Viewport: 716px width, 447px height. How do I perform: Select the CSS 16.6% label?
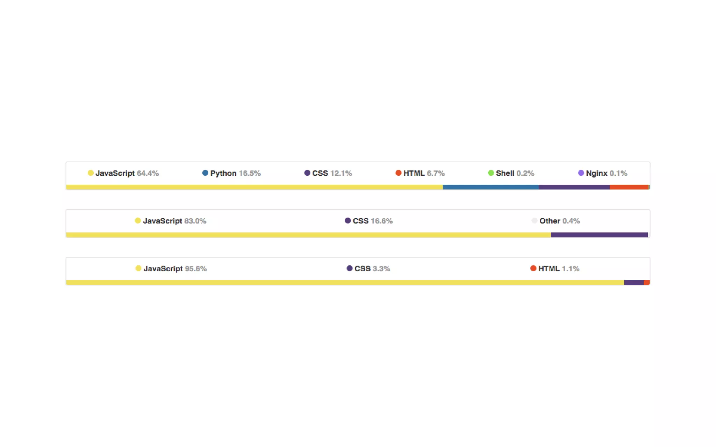368,221
